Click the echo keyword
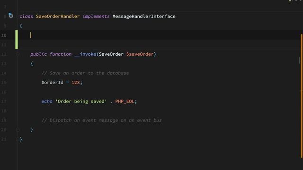The height and width of the screenshot is (170, 303). pos(47,102)
